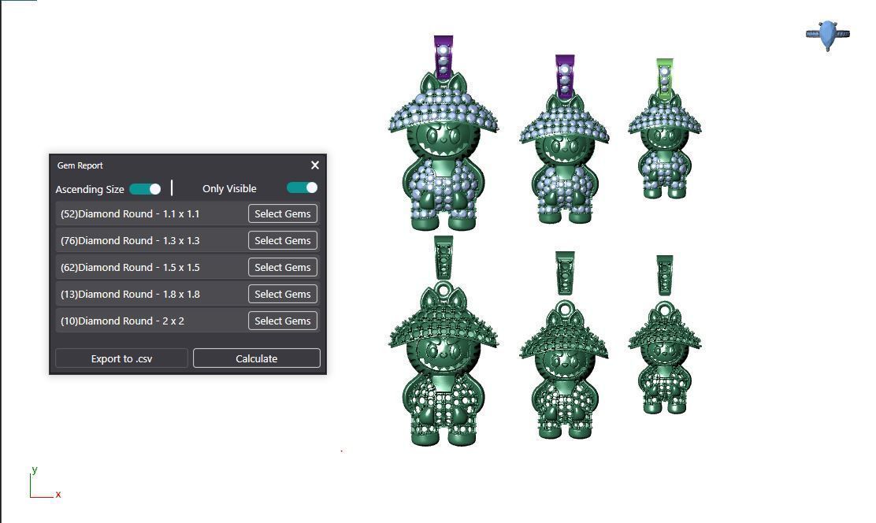The height and width of the screenshot is (523, 876).
Task: Click the Export to .csv button
Action: point(122,358)
